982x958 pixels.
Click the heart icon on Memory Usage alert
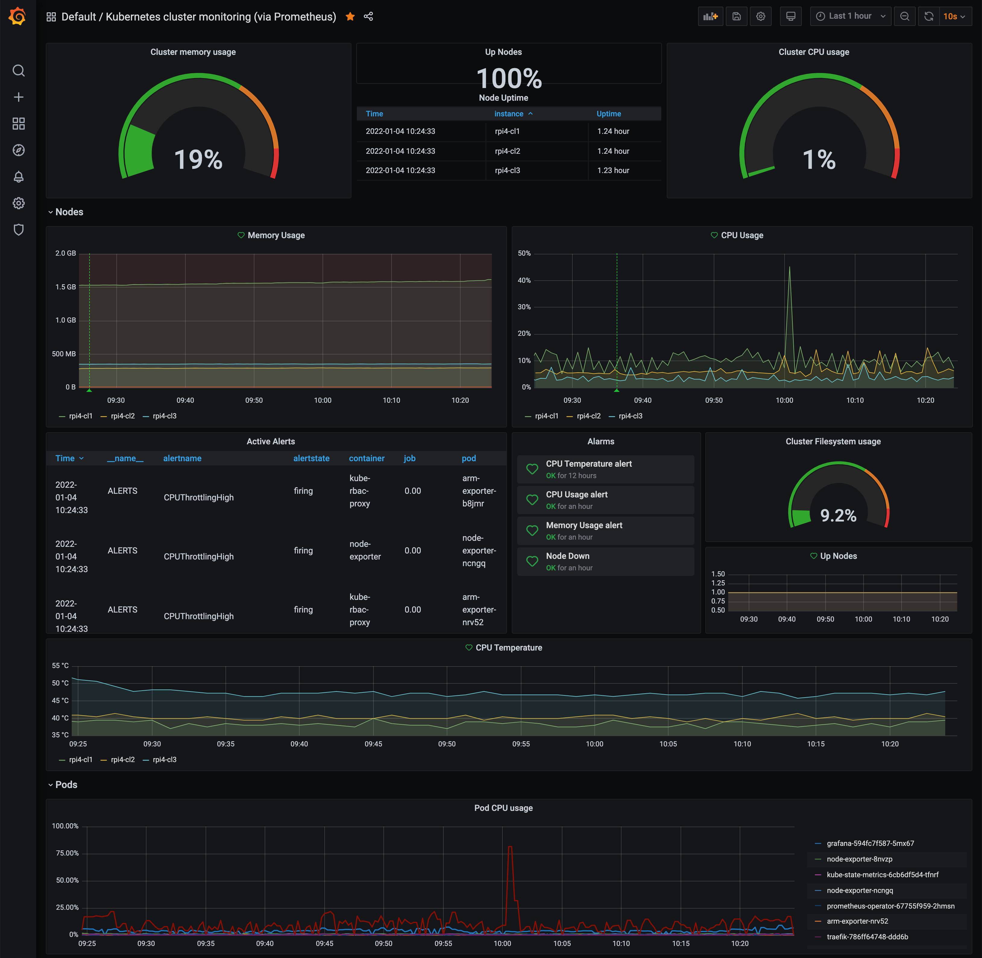(x=532, y=530)
